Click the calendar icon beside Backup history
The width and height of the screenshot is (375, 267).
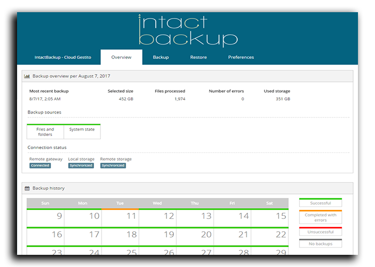[x=27, y=188]
